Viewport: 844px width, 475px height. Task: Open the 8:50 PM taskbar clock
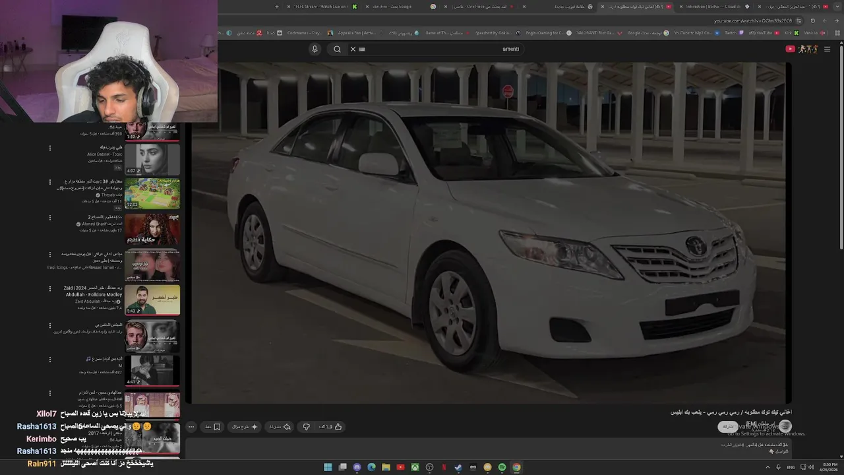[x=829, y=467]
